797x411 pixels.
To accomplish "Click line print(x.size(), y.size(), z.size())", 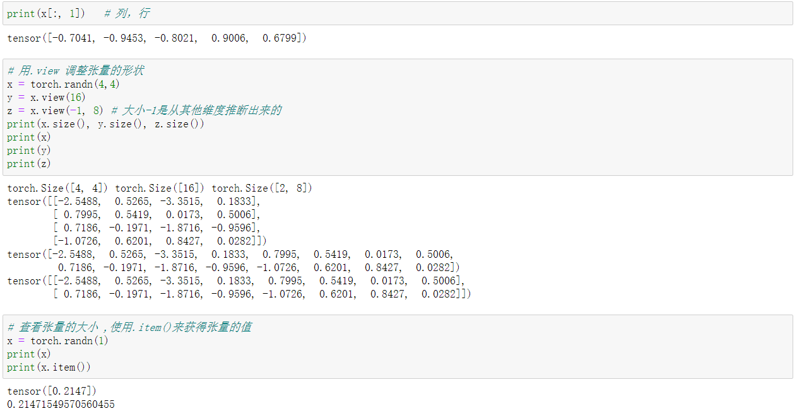I will 106,124.
